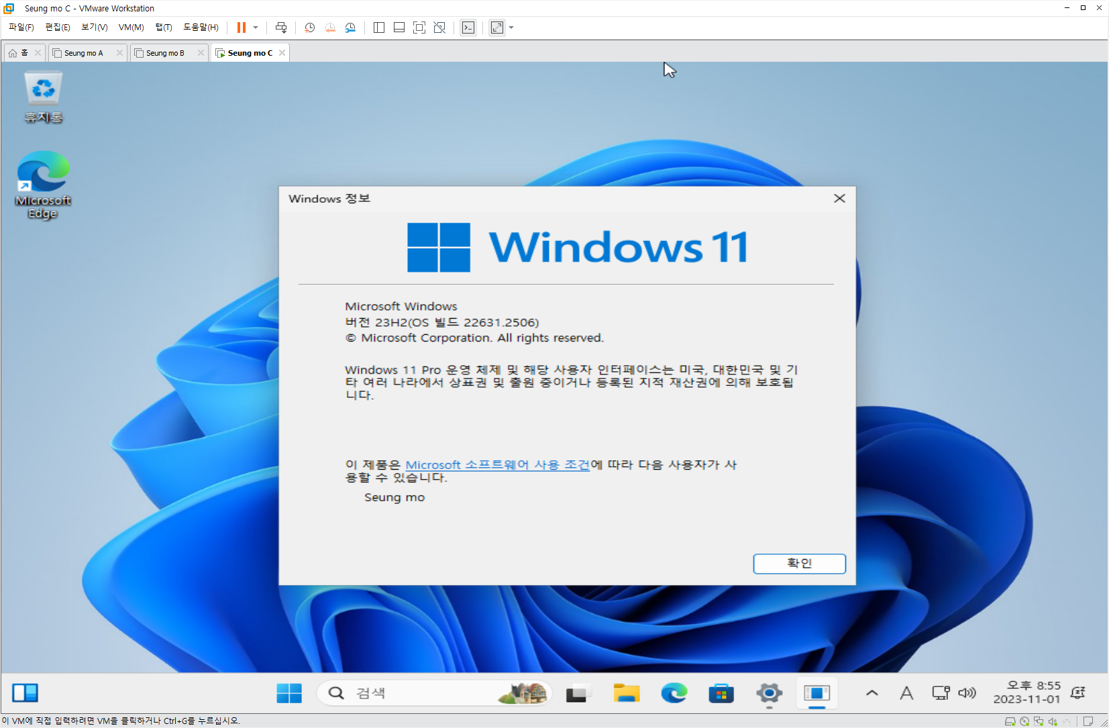Viewport: 1109px width, 728px height.
Task: Click the sound card status icon
Action: click(x=1053, y=722)
